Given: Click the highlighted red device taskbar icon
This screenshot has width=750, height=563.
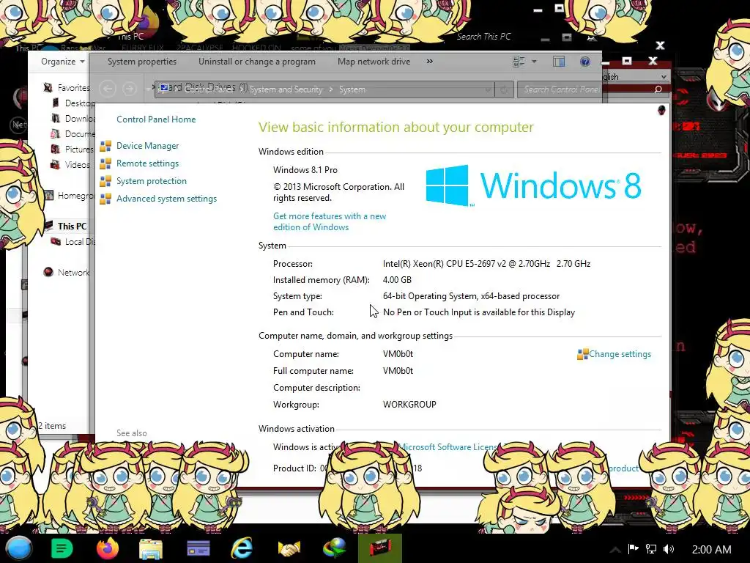Looking at the screenshot, I should point(380,548).
